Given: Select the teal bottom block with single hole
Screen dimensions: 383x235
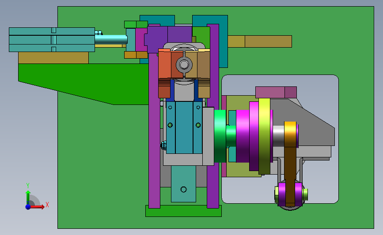Looking at the screenshot, I should tap(183, 184).
